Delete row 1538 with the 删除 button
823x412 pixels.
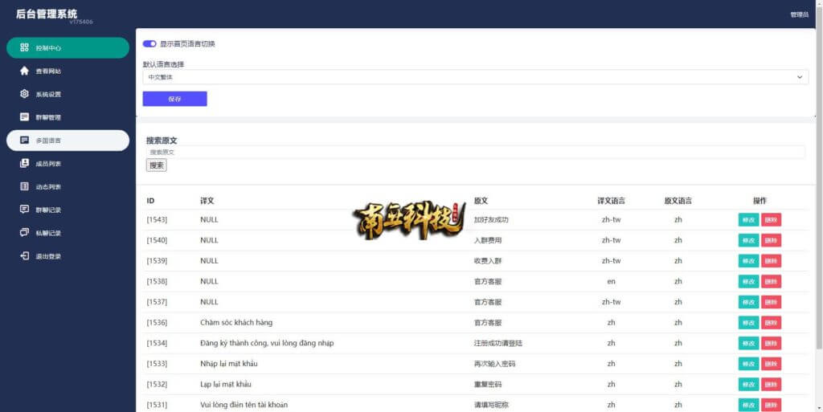pyautogui.click(x=771, y=281)
